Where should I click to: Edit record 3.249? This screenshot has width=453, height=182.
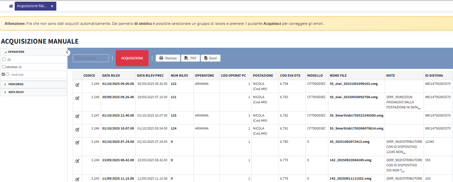click(x=77, y=85)
